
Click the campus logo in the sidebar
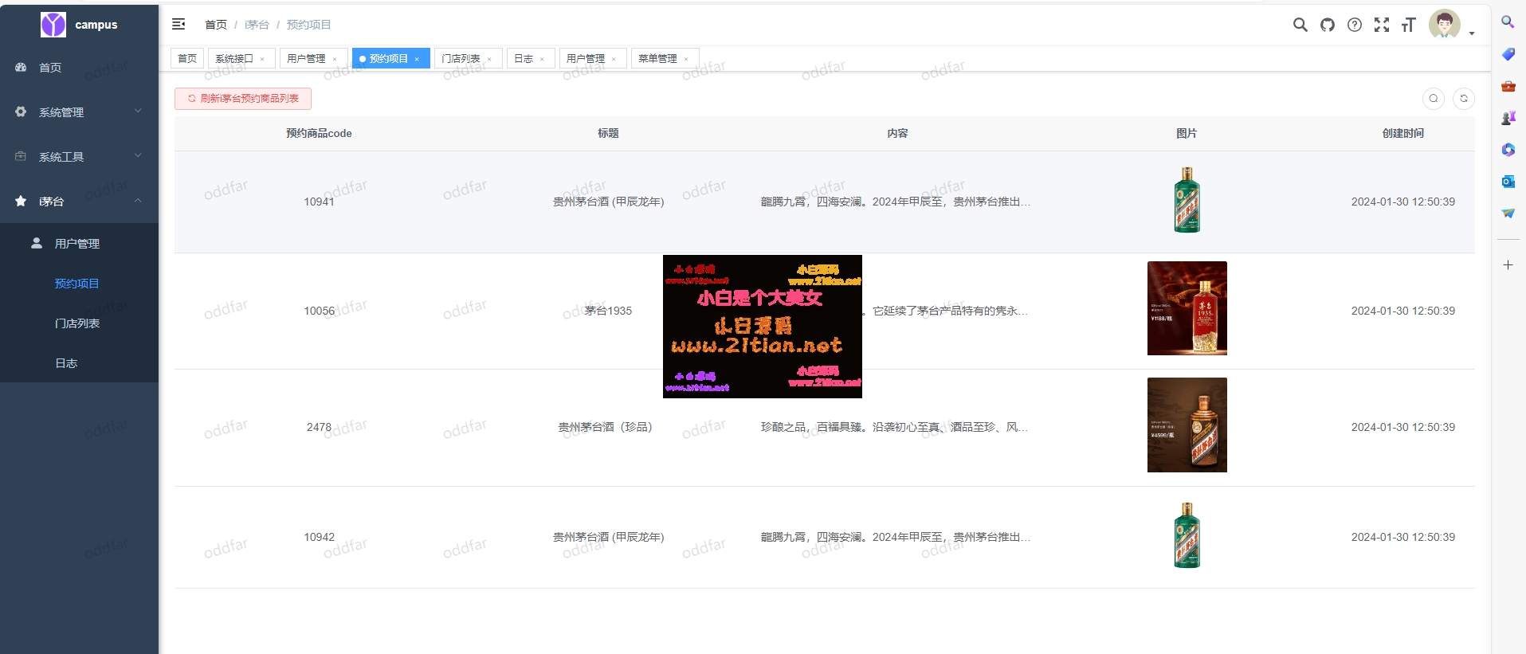pos(53,25)
